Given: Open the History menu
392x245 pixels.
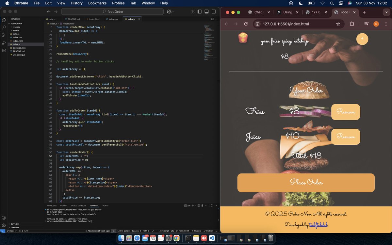Looking at the screenshot, I should 76,3.
